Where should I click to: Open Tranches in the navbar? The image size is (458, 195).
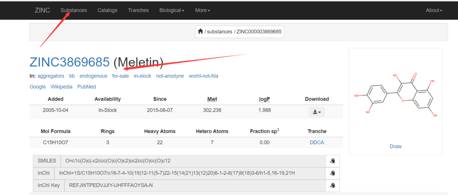[138, 10]
